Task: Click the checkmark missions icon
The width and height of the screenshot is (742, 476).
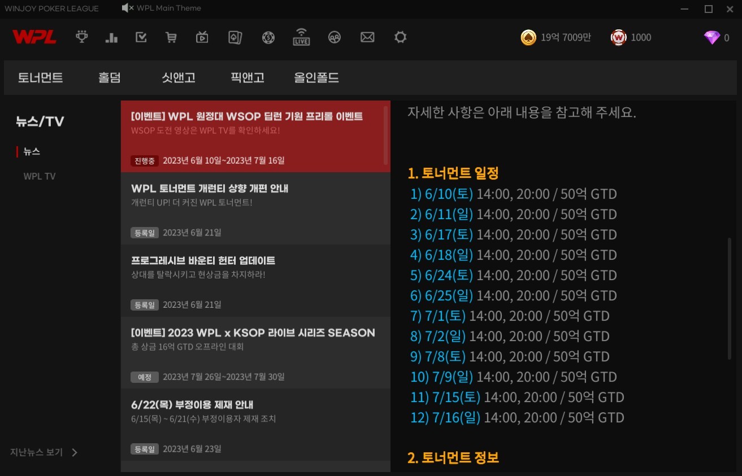Action: [x=141, y=37]
